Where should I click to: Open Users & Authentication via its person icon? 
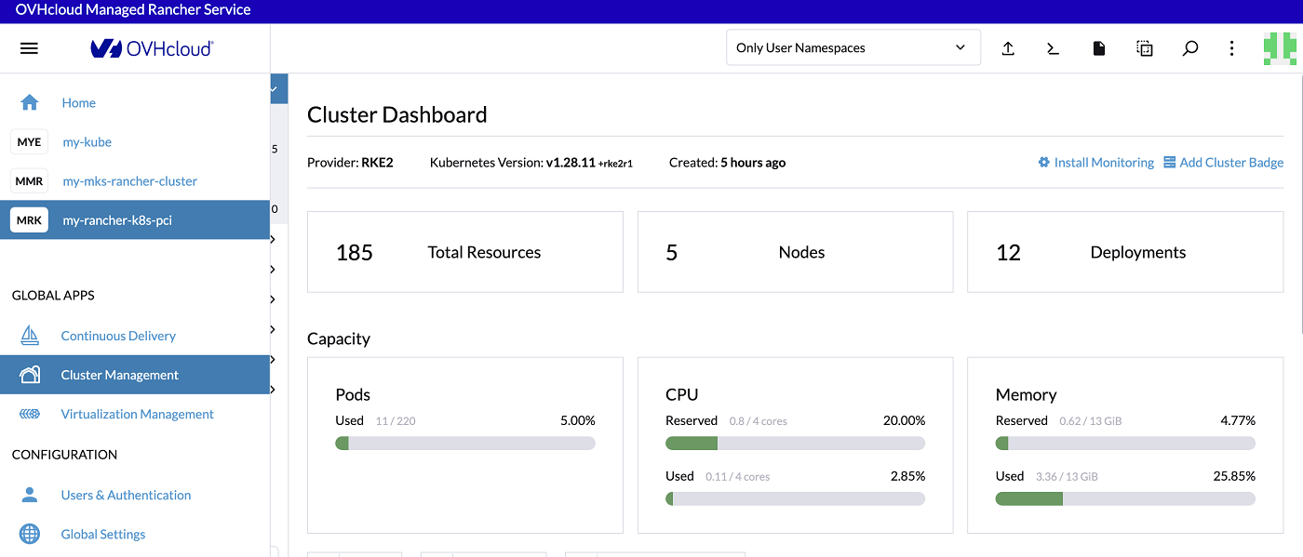[x=29, y=494]
